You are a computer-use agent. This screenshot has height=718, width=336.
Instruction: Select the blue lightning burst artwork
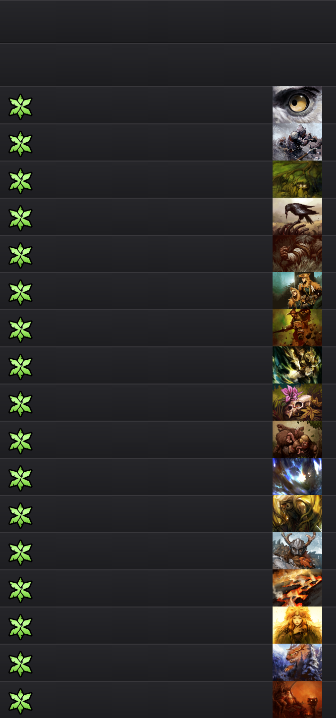297,477
